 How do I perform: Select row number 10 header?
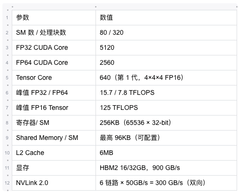[x=7, y=153]
